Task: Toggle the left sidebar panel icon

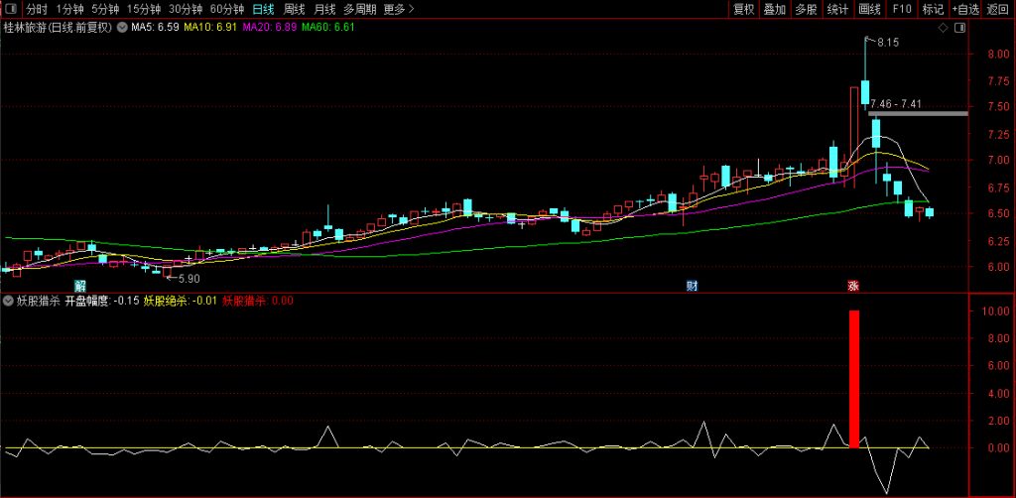Action: (x=11, y=9)
